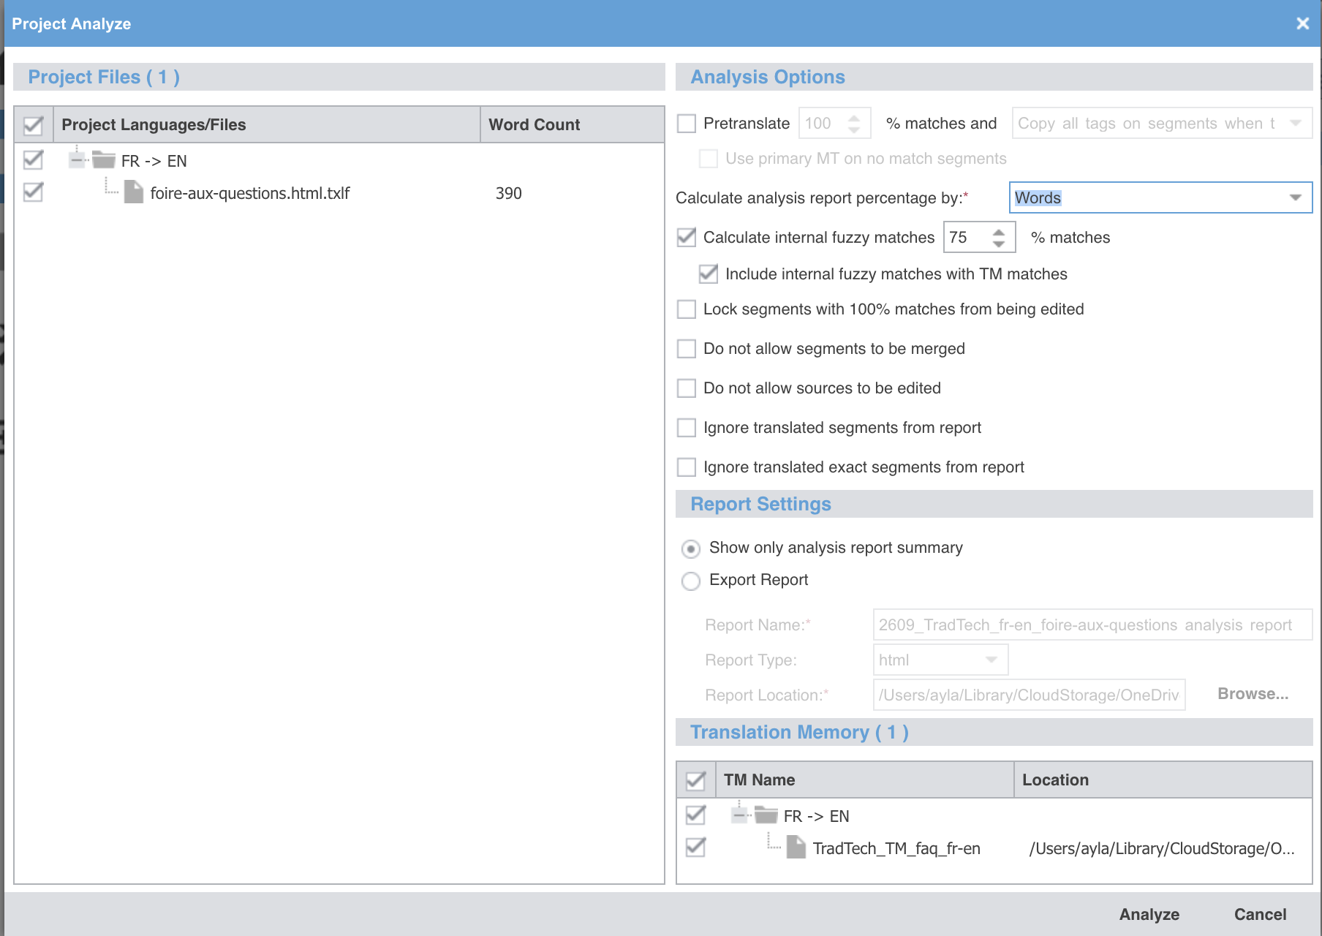Screen dimensions: 1322x936
Task: Click the TradTech_TM_faq_fr-en file icon
Action: coord(796,848)
